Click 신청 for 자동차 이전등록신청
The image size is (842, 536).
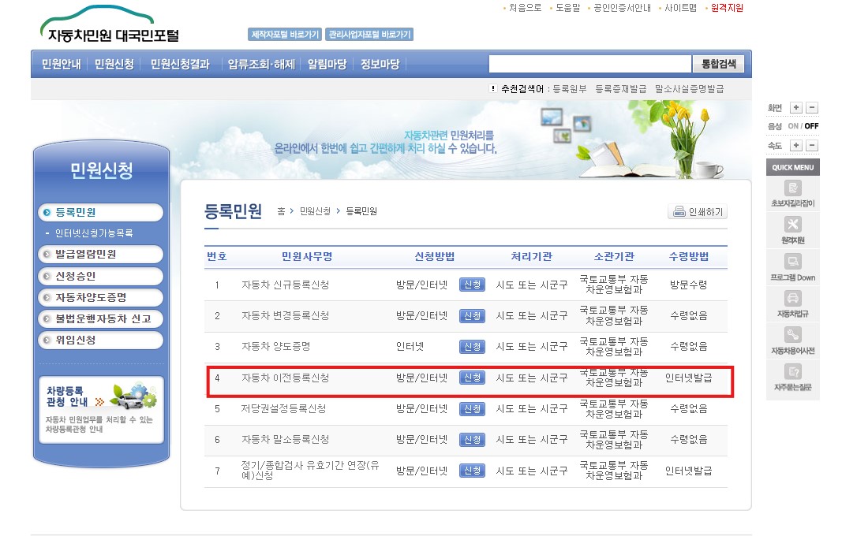pyautogui.click(x=472, y=378)
